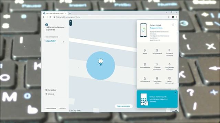Refresh device status with circular icon
Image resolution: width=220 pixels, height=123 pixels.
(173, 25)
